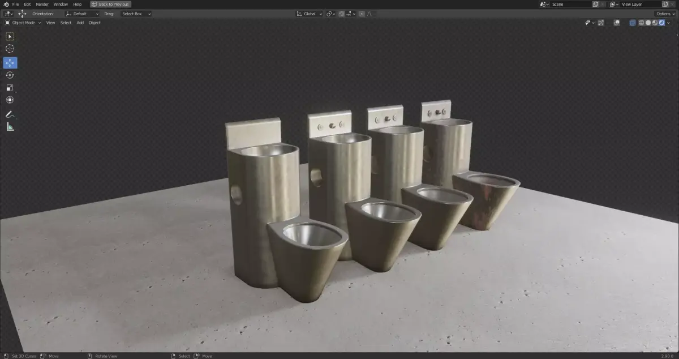Open the viewport View menu
679x359 pixels.
click(50, 23)
